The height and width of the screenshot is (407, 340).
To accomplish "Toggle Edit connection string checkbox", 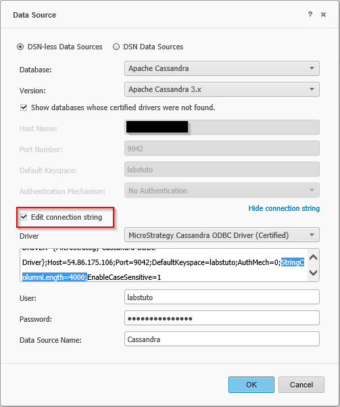I will tap(24, 217).
